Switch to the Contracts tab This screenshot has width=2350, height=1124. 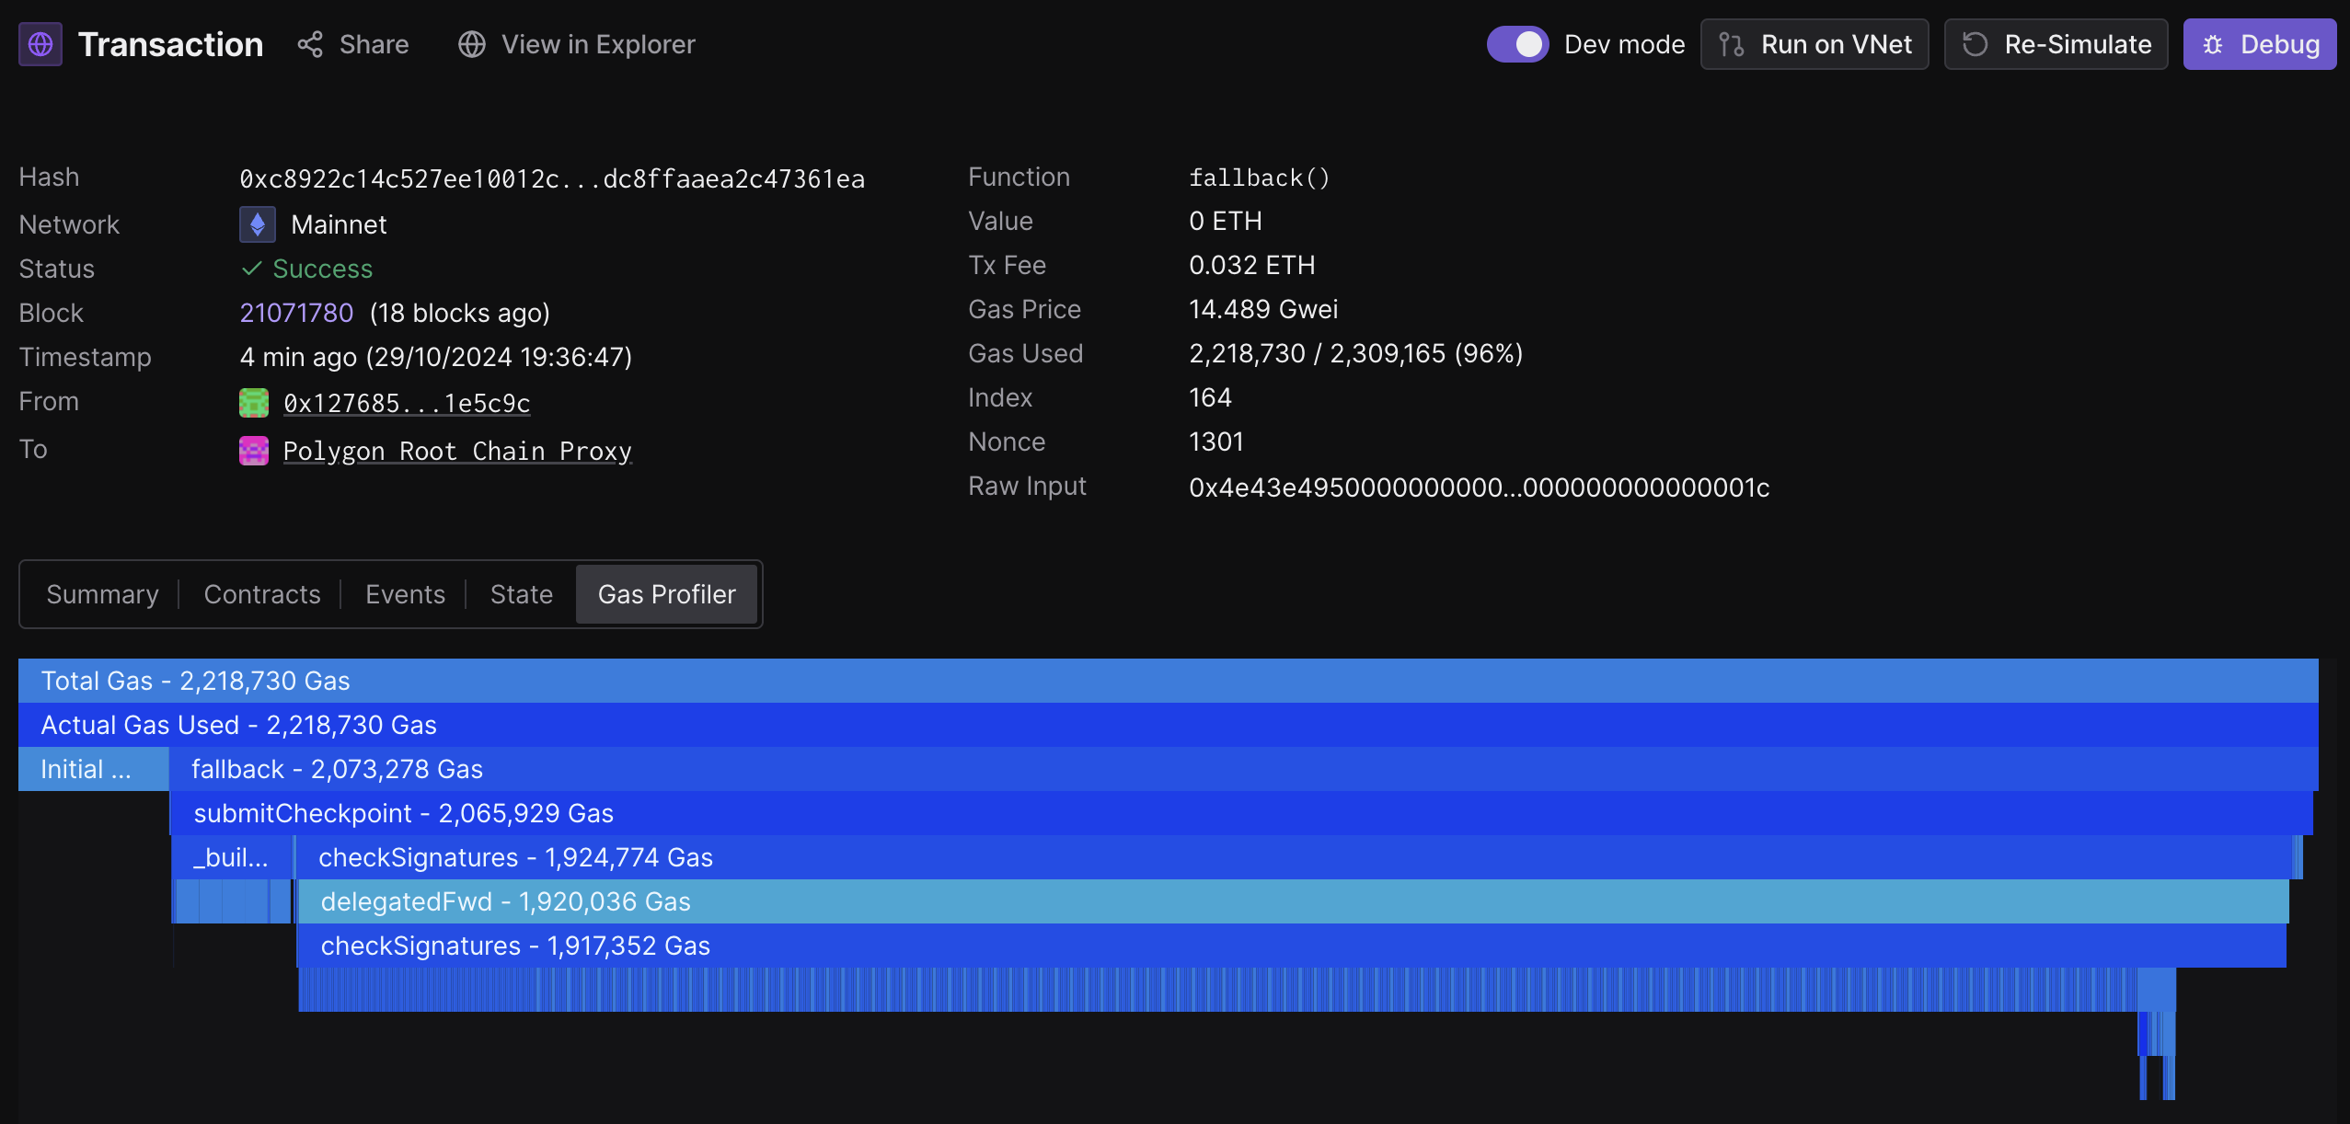tap(262, 594)
